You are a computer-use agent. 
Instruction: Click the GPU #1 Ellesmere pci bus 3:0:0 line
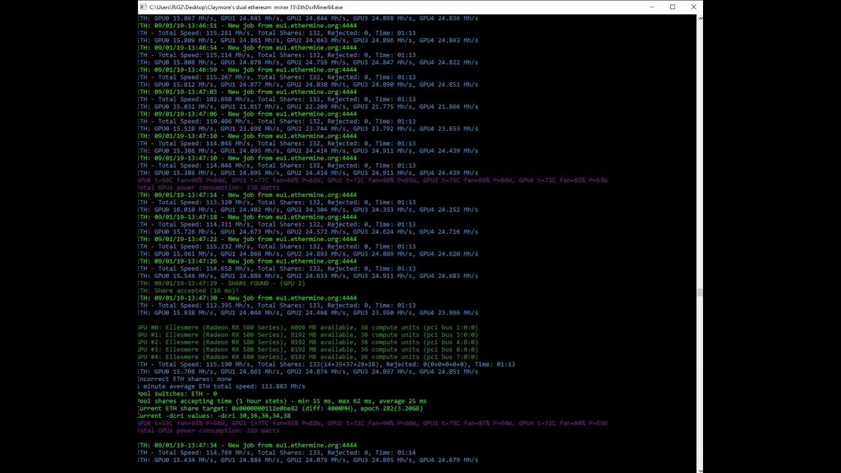pyautogui.click(x=308, y=335)
